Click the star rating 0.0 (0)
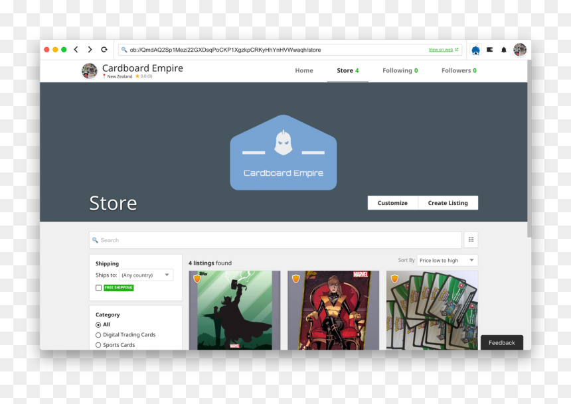This screenshot has height=404, width=571. pyautogui.click(x=144, y=76)
